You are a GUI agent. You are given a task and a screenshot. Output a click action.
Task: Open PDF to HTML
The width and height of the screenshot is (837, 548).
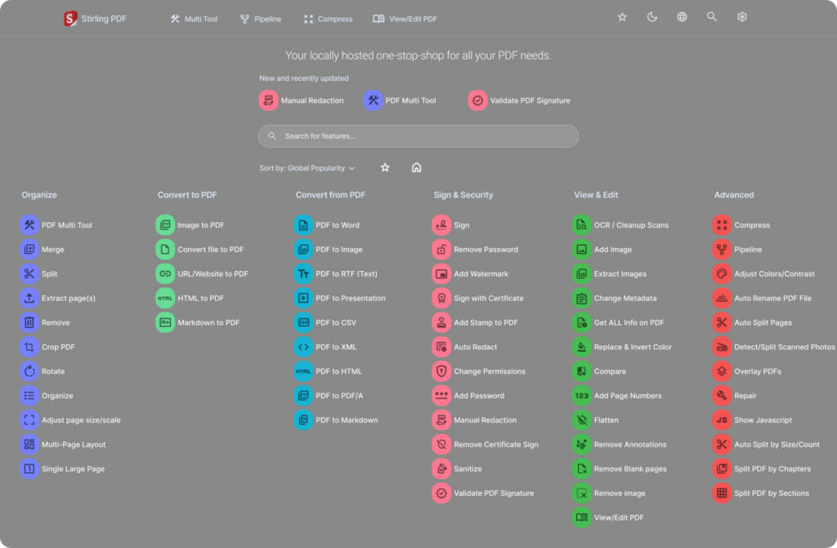tap(328, 372)
